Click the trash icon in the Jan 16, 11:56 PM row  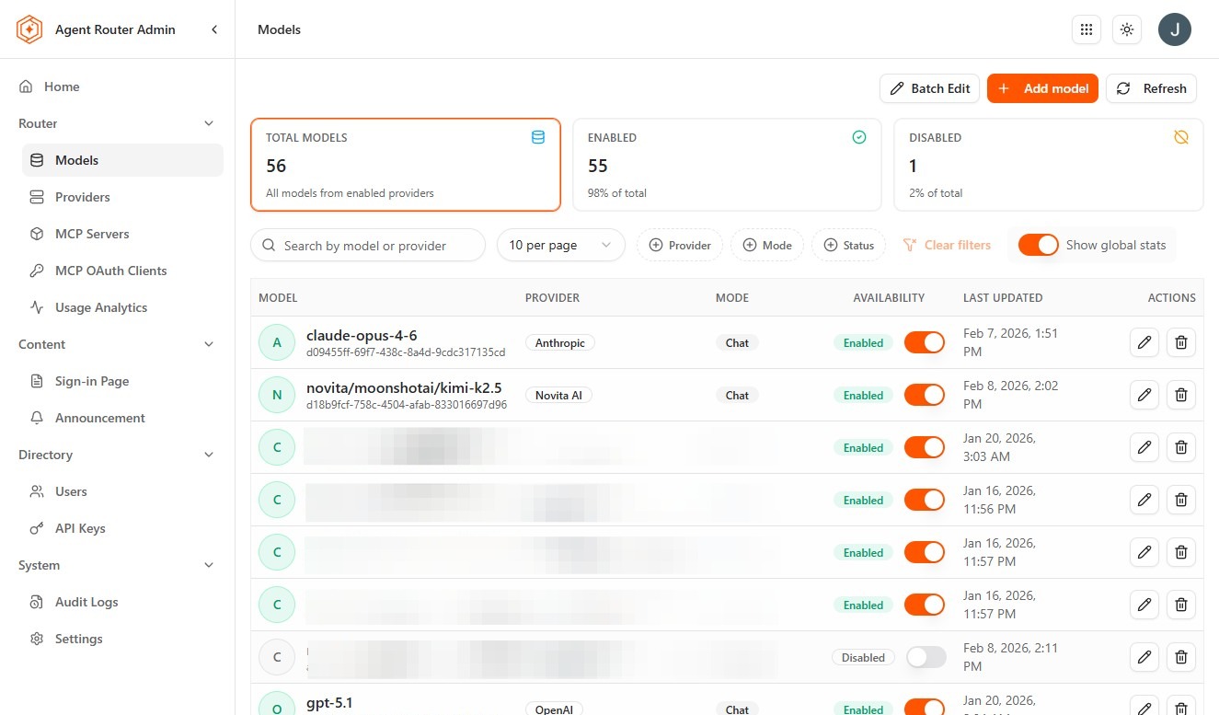pyautogui.click(x=1181, y=500)
